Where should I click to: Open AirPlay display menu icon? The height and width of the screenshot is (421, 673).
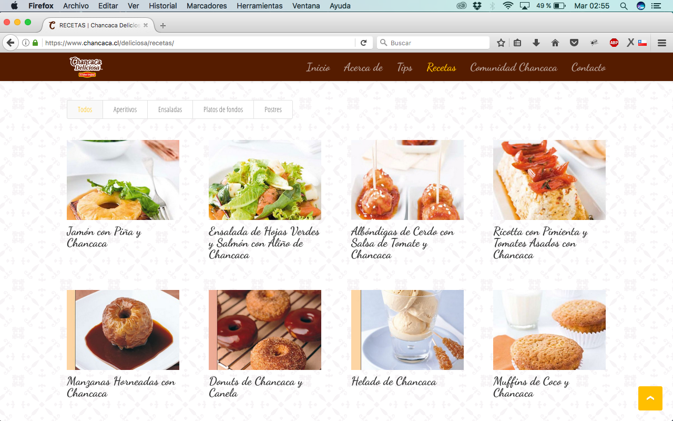pos(525,6)
